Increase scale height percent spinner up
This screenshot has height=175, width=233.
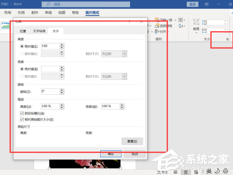tap(62, 105)
